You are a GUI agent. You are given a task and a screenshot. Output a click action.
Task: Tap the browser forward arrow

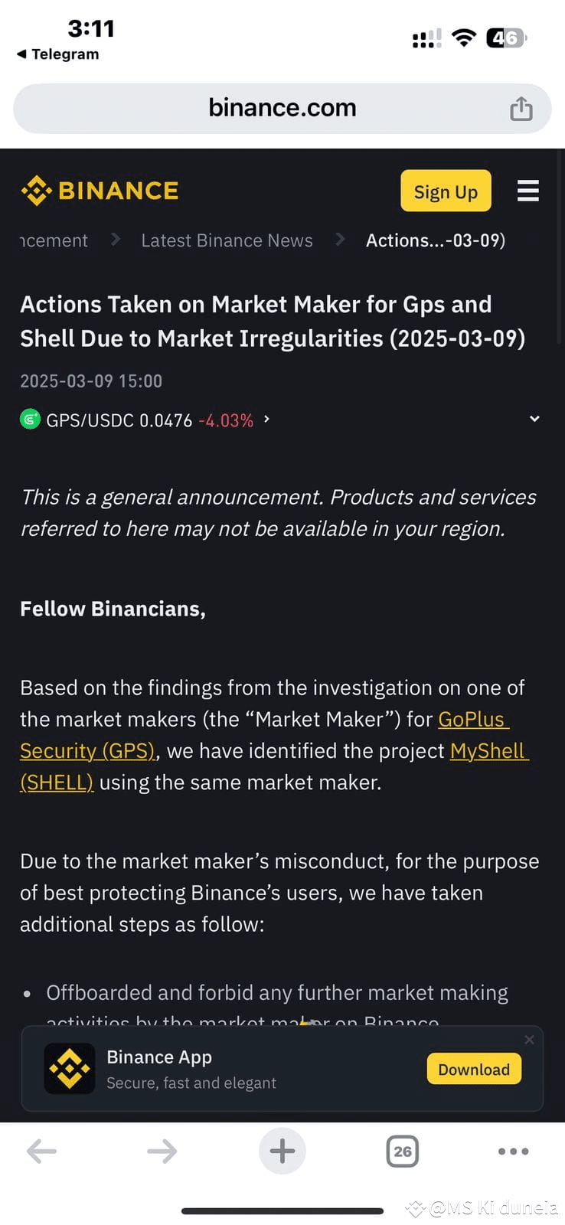162,1151
